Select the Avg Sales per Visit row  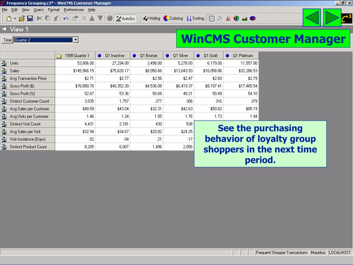click(28, 131)
